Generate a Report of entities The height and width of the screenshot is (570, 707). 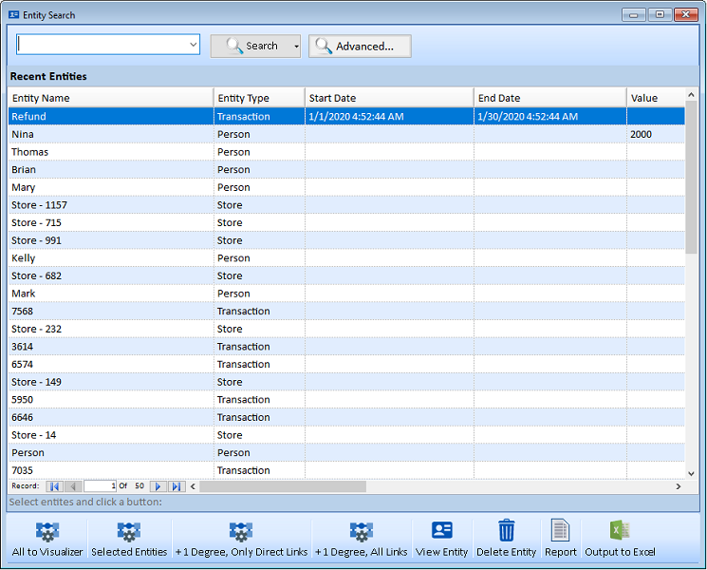point(560,531)
